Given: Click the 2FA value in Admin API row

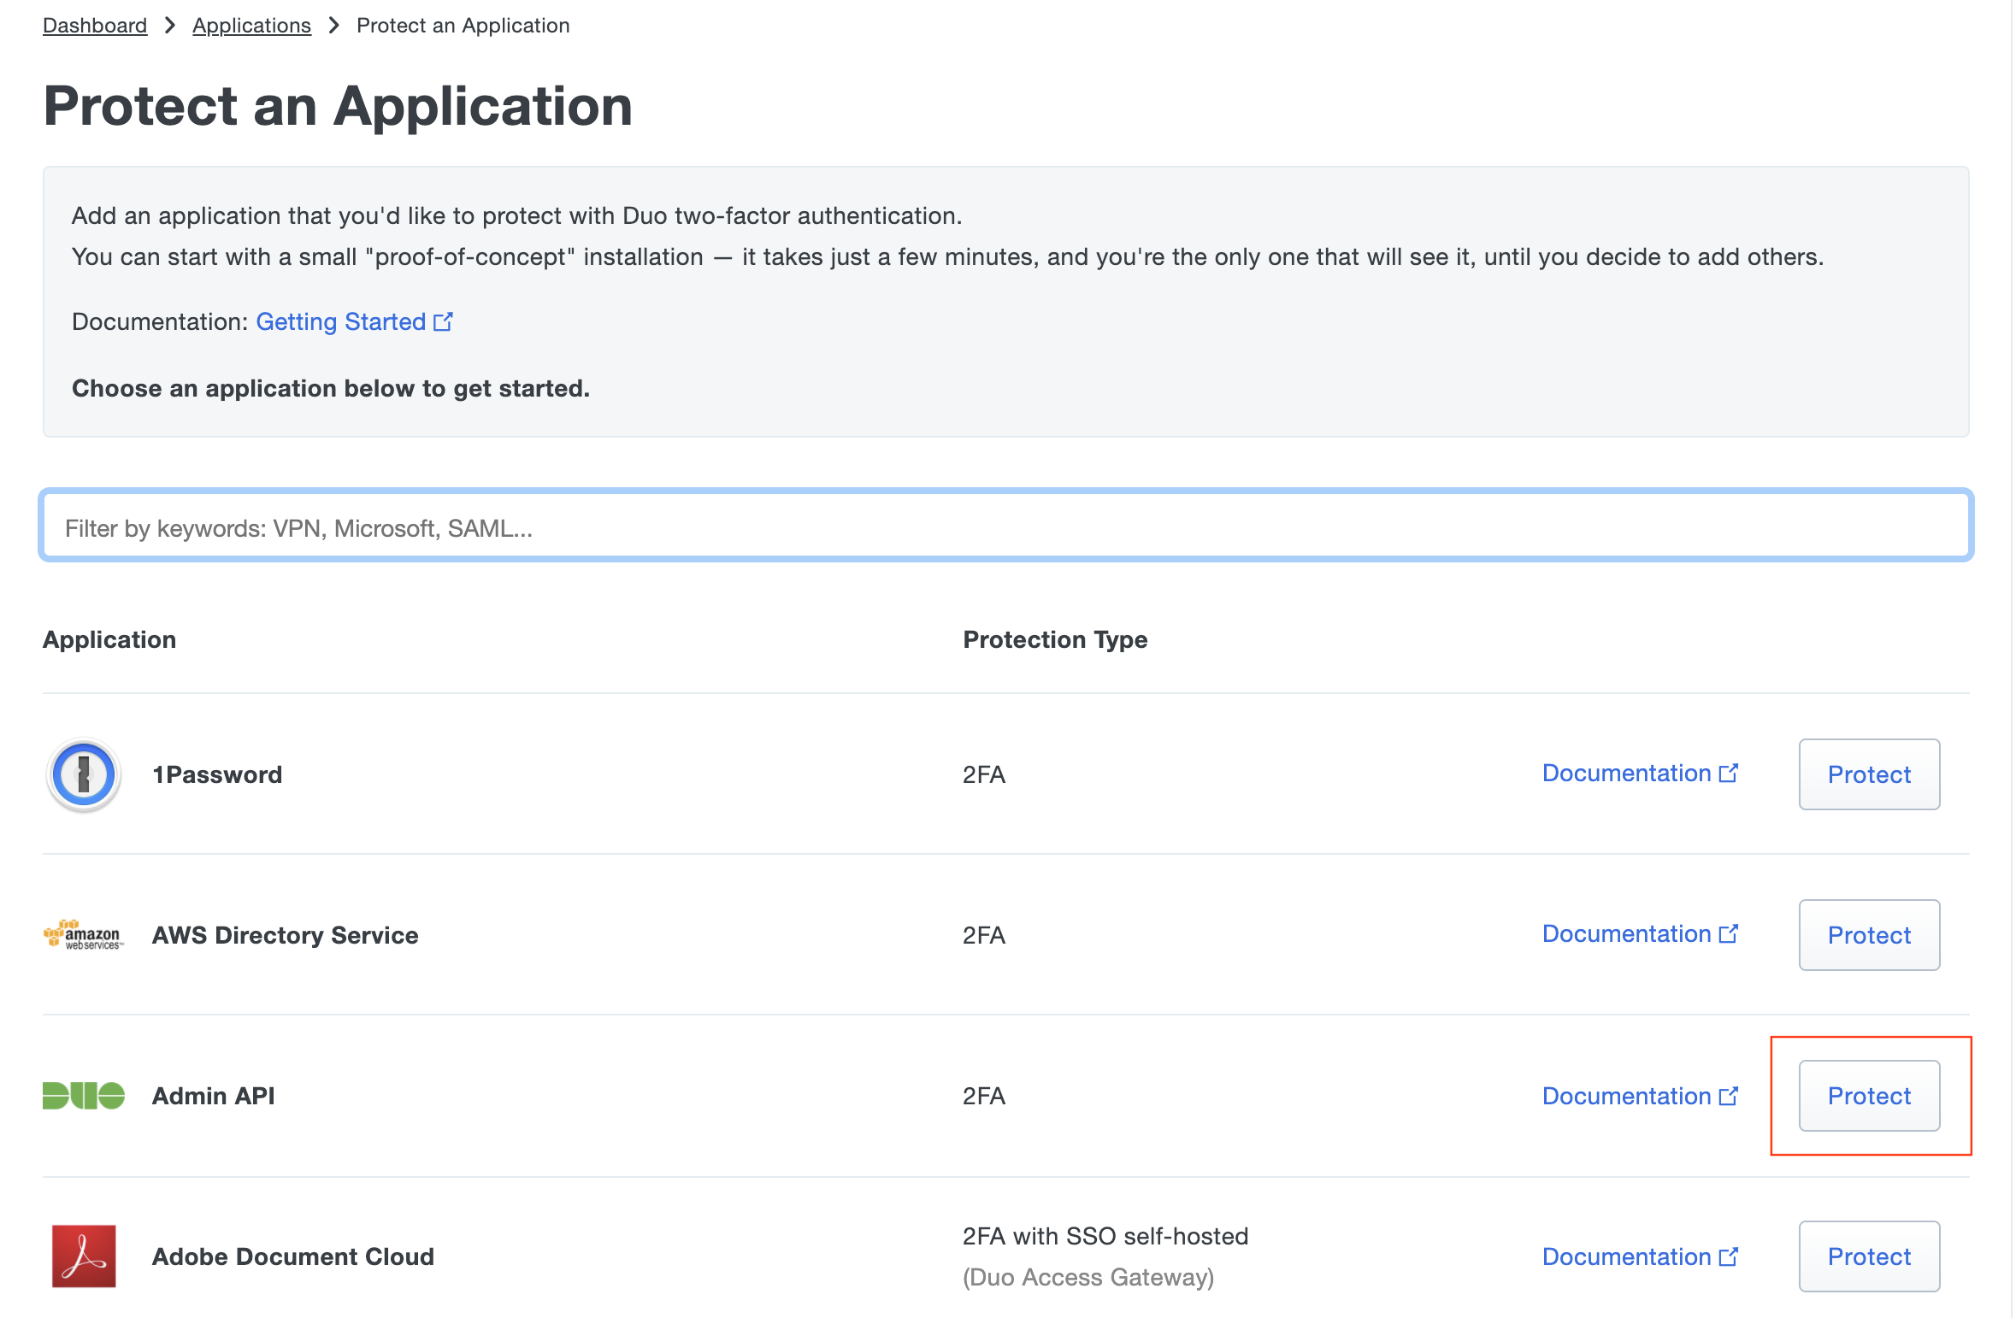Looking at the screenshot, I should point(984,1096).
